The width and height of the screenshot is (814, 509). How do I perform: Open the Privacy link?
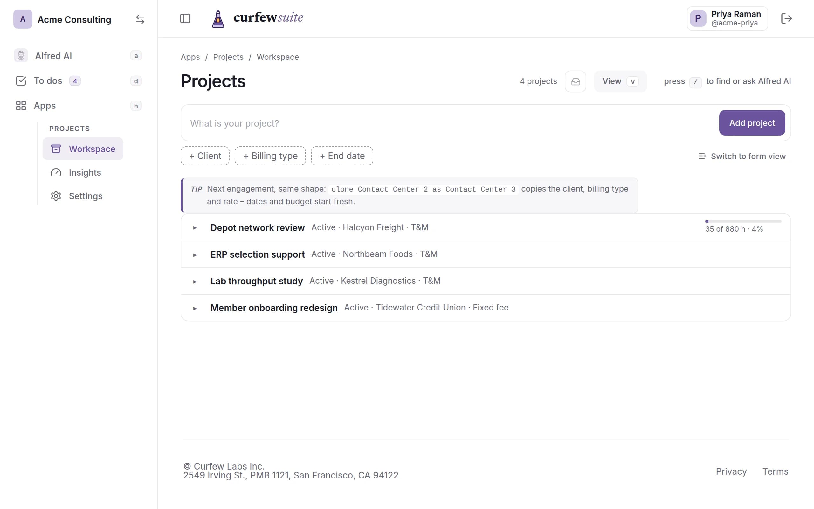point(731,471)
